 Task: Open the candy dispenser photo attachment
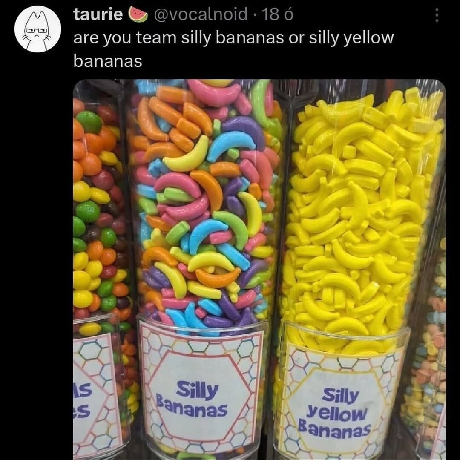[259, 270]
